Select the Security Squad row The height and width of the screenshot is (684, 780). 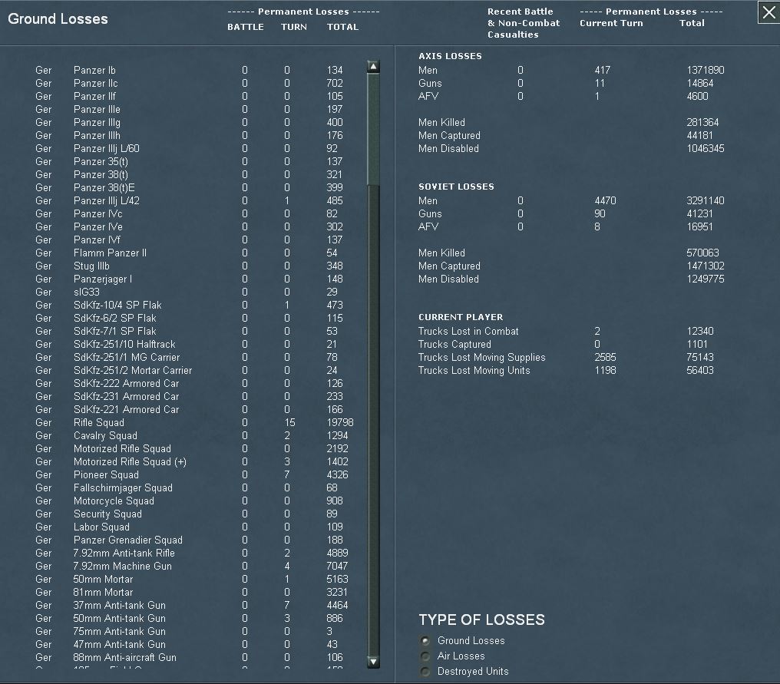point(194,514)
